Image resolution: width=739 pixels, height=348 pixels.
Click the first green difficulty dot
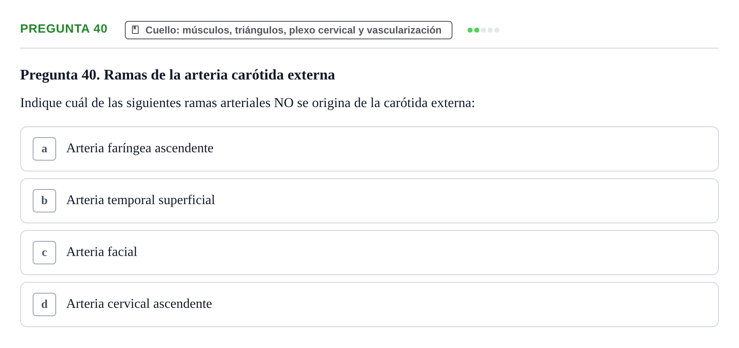pyautogui.click(x=470, y=30)
